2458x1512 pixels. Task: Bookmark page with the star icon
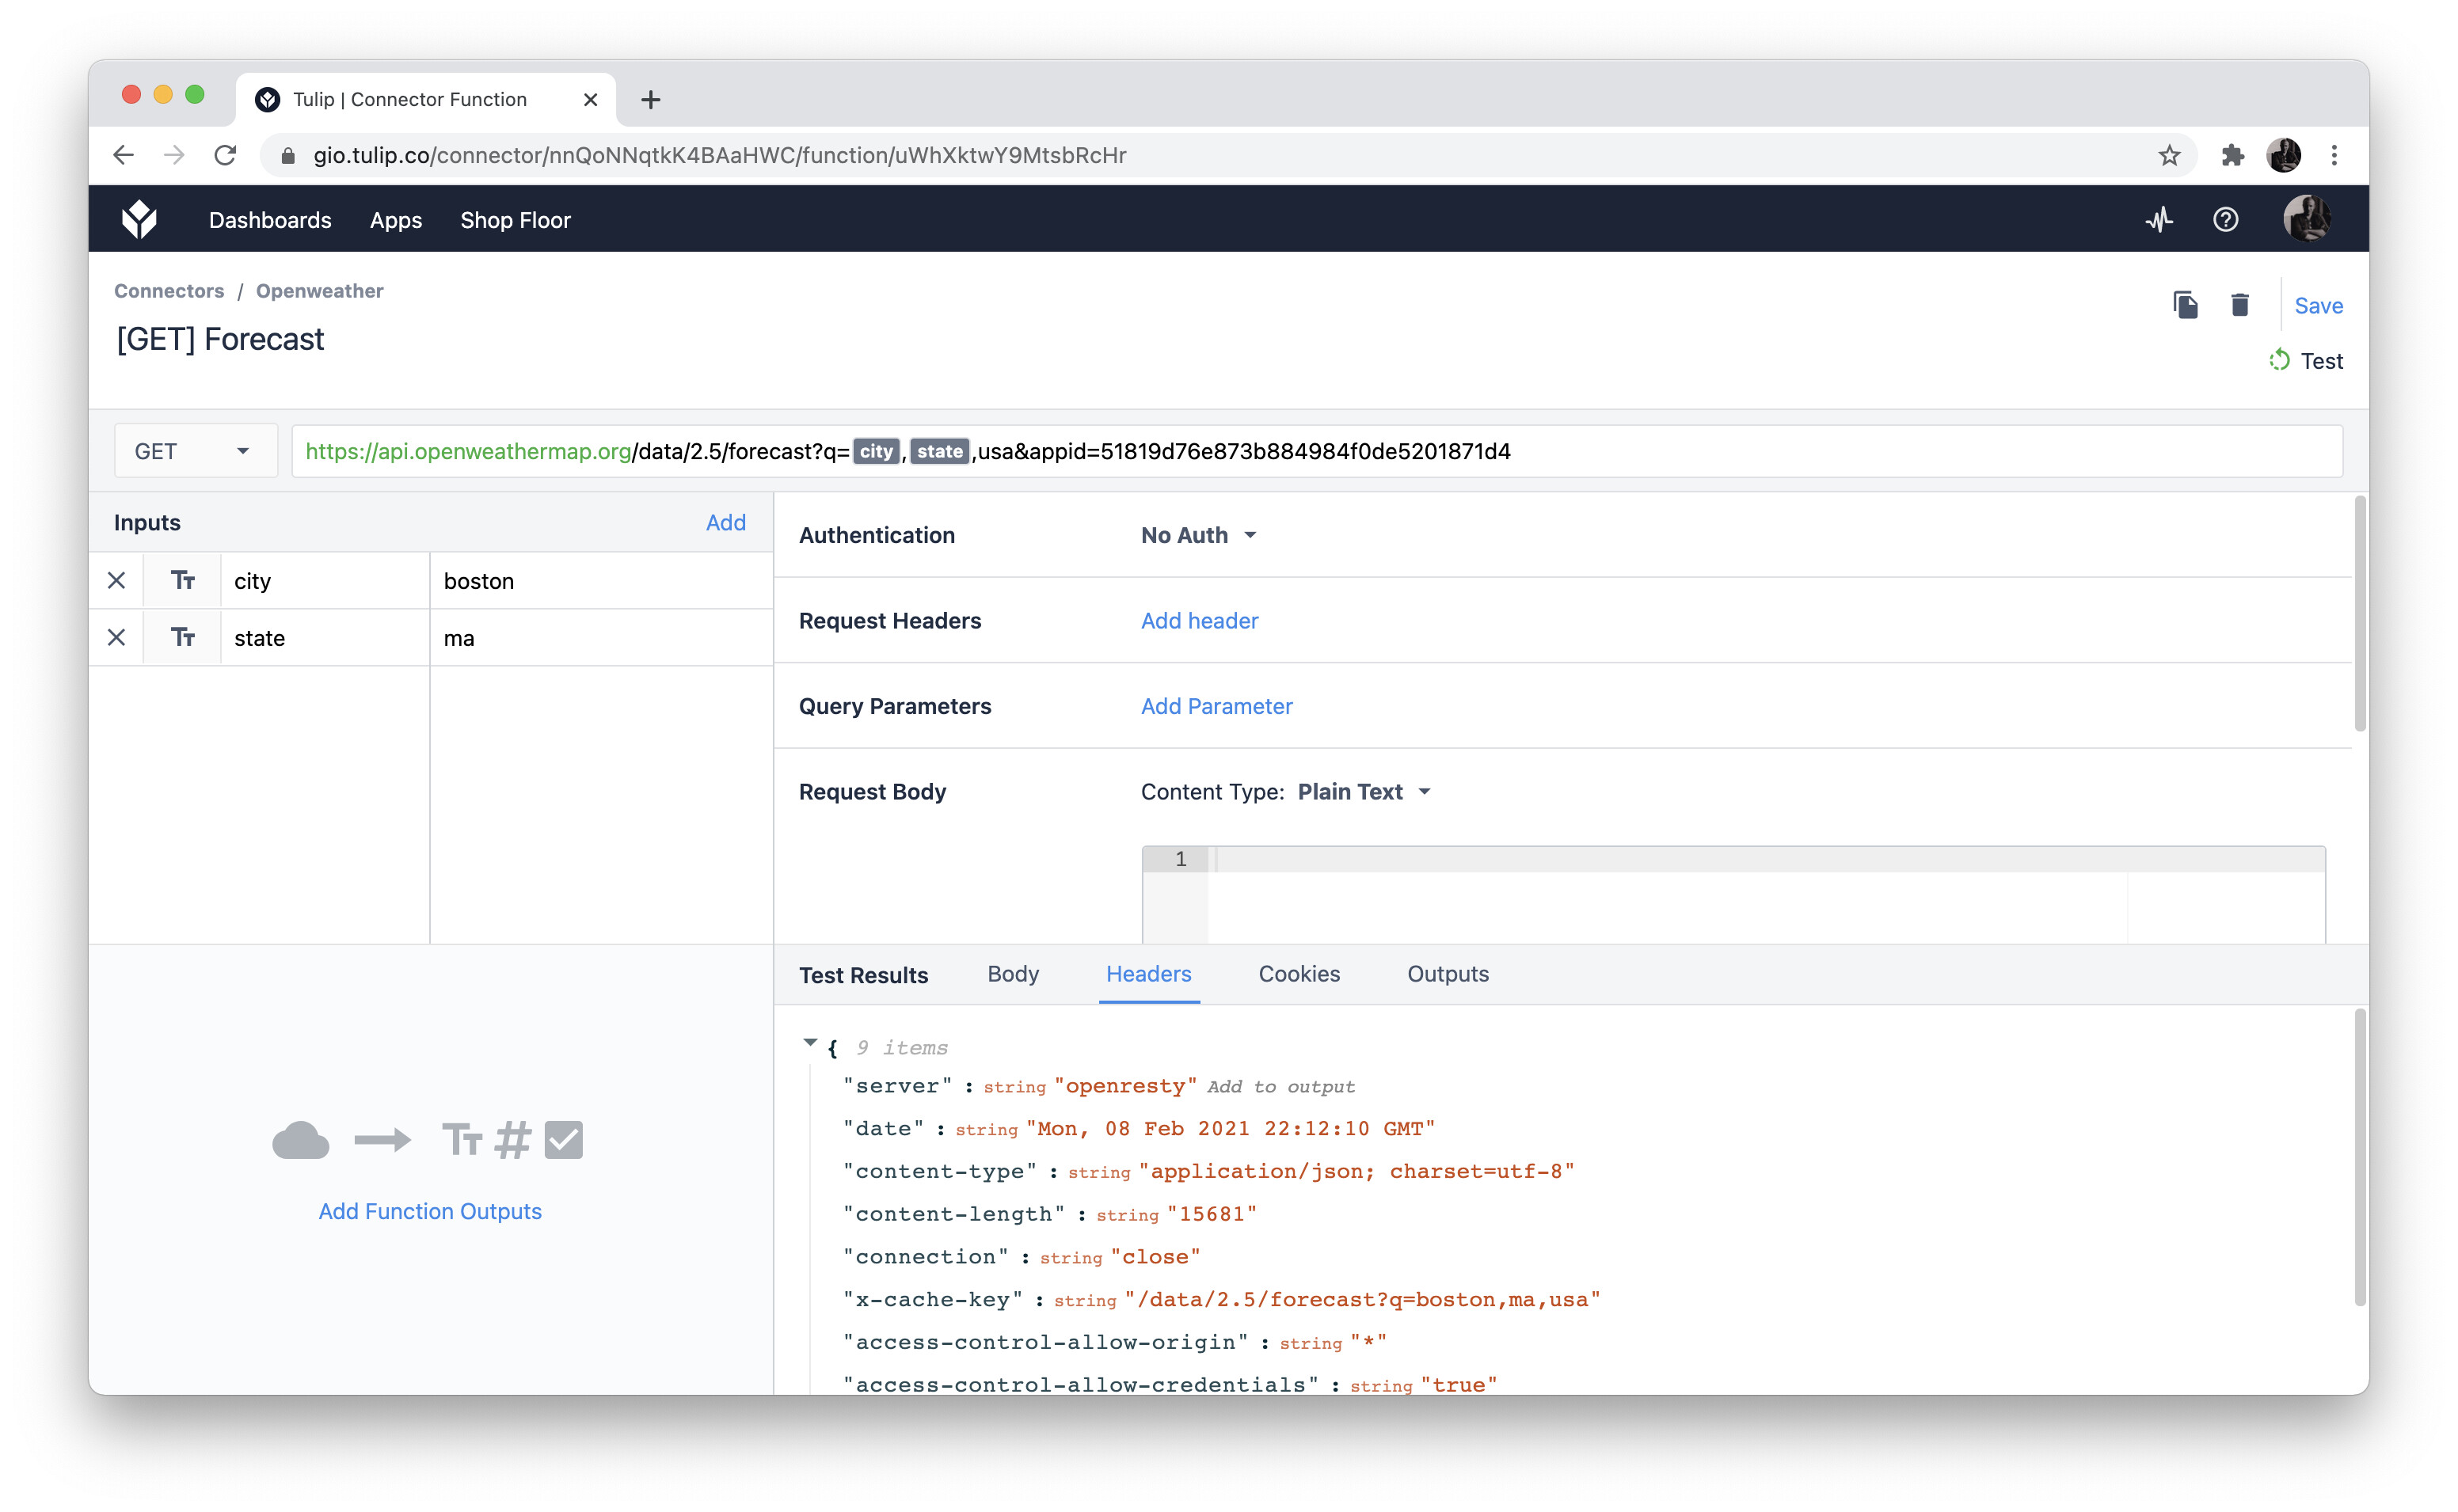tap(2169, 155)
